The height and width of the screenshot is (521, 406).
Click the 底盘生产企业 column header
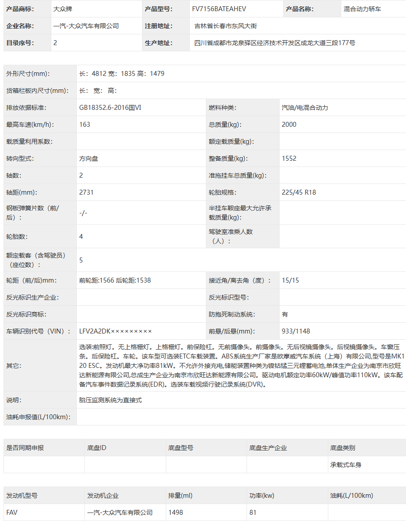[x=268, y=448]
